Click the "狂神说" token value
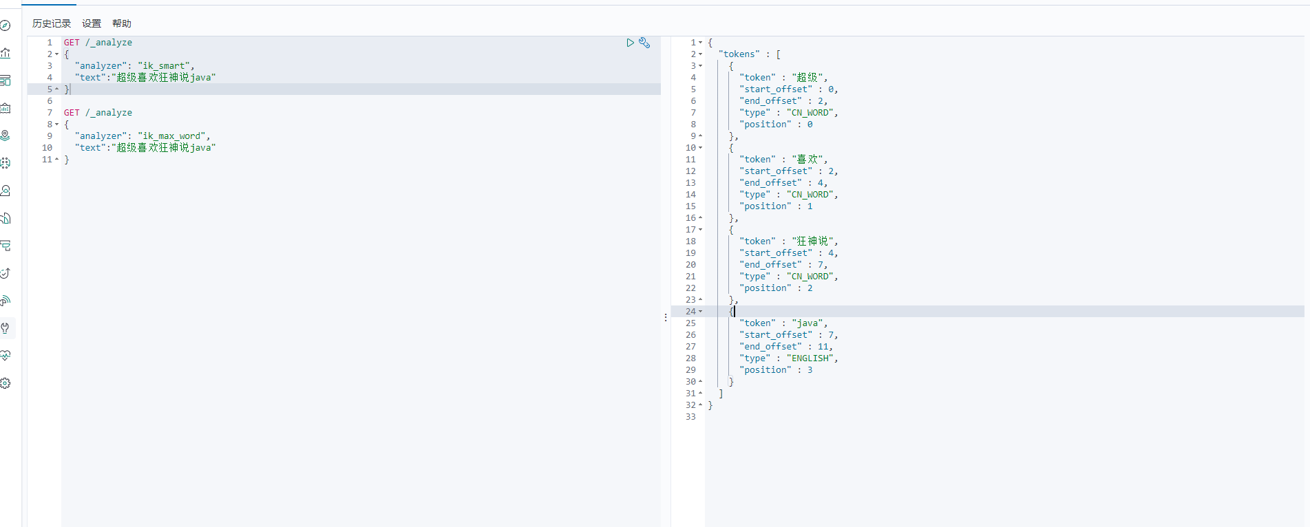Viewport: 1310px width, 527px height. (813, 241)
